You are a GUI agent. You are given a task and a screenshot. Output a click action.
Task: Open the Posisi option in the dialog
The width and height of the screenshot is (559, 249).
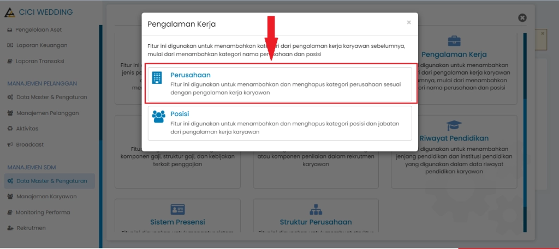(x=280, y=123)
